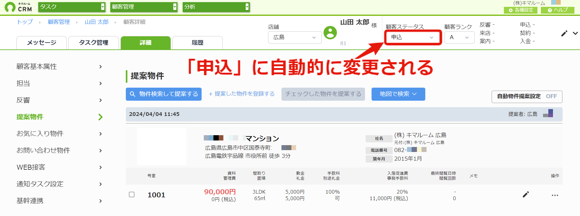
Task: Click 築年月 value 2015年1月
Action: point(408,159)
